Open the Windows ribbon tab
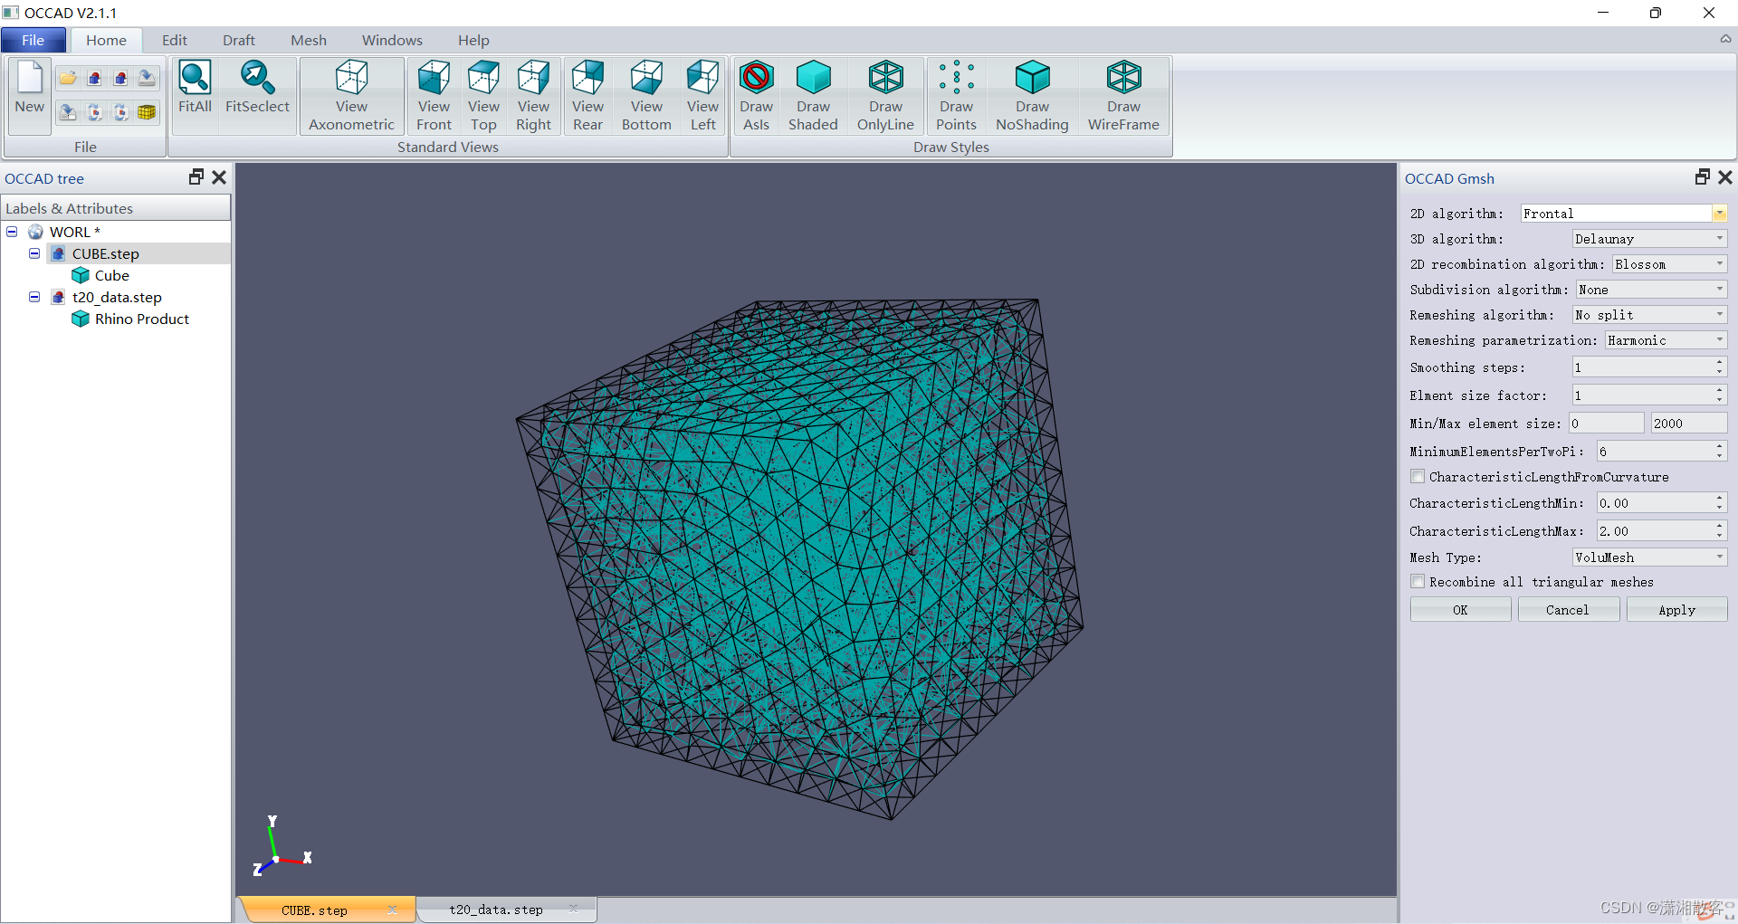The width and height of the screenshot is (1738, 924). pyautogui.click(x=392, y=40)
